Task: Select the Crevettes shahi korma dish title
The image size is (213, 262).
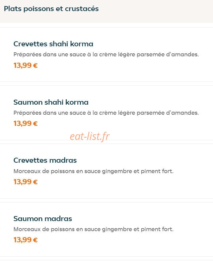Action: coord(53,44)
